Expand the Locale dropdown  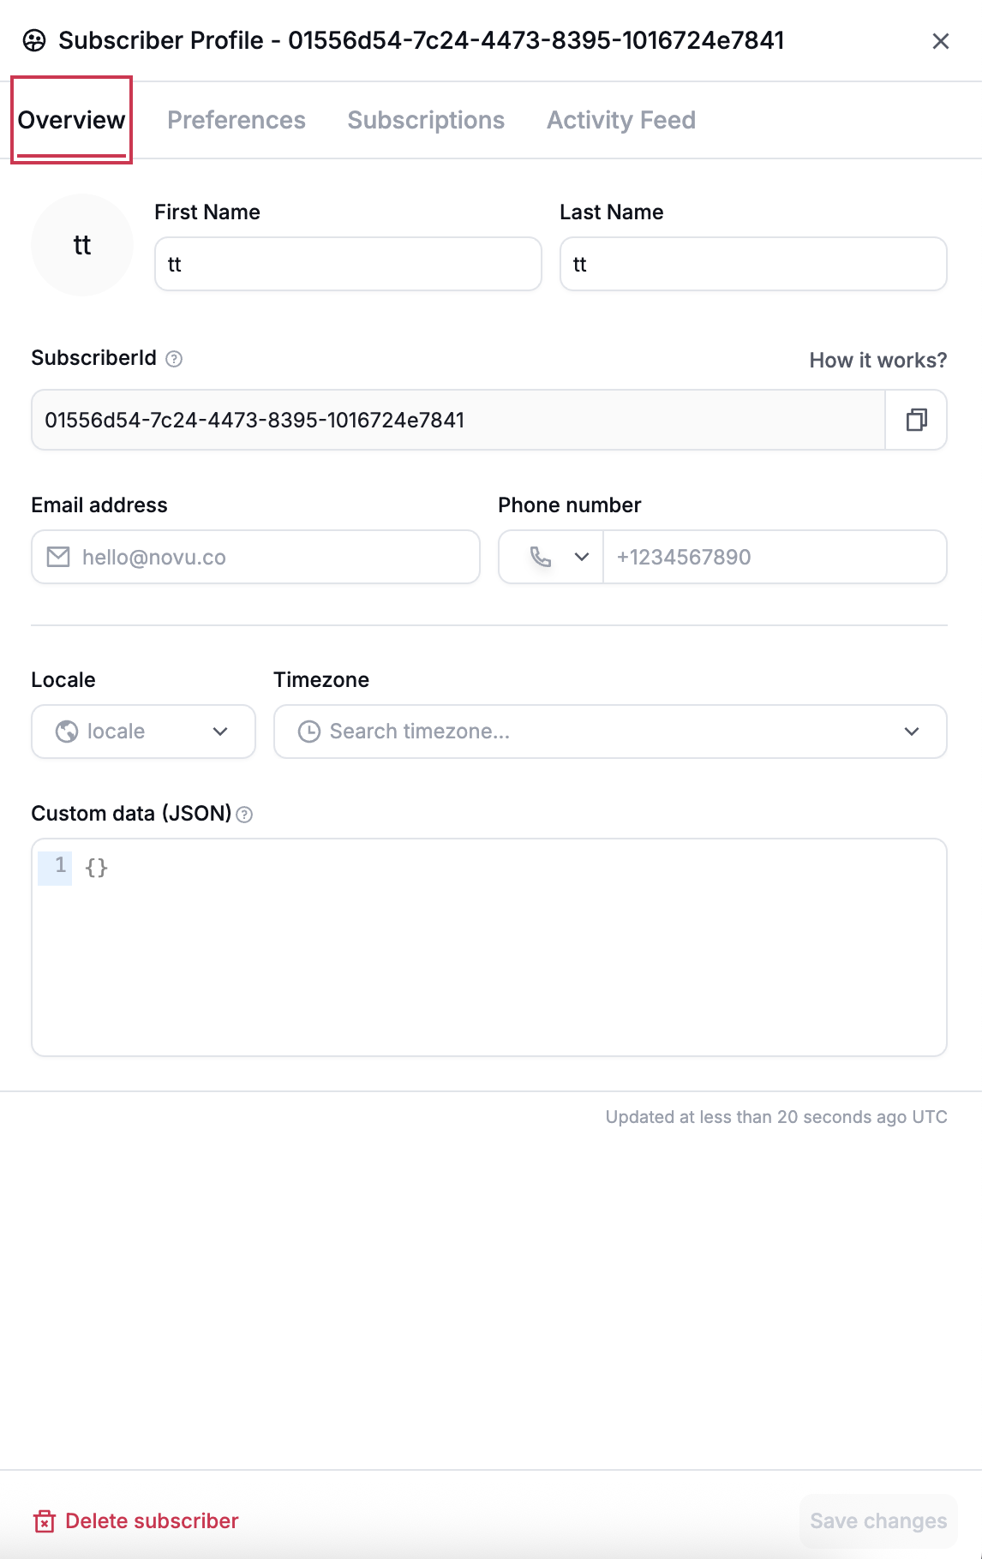(143, 732)
